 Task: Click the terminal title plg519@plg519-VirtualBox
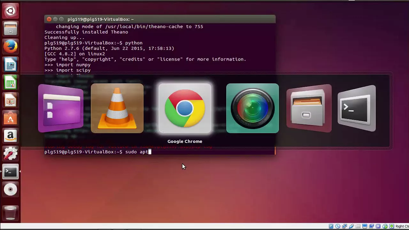click(100, 19)
